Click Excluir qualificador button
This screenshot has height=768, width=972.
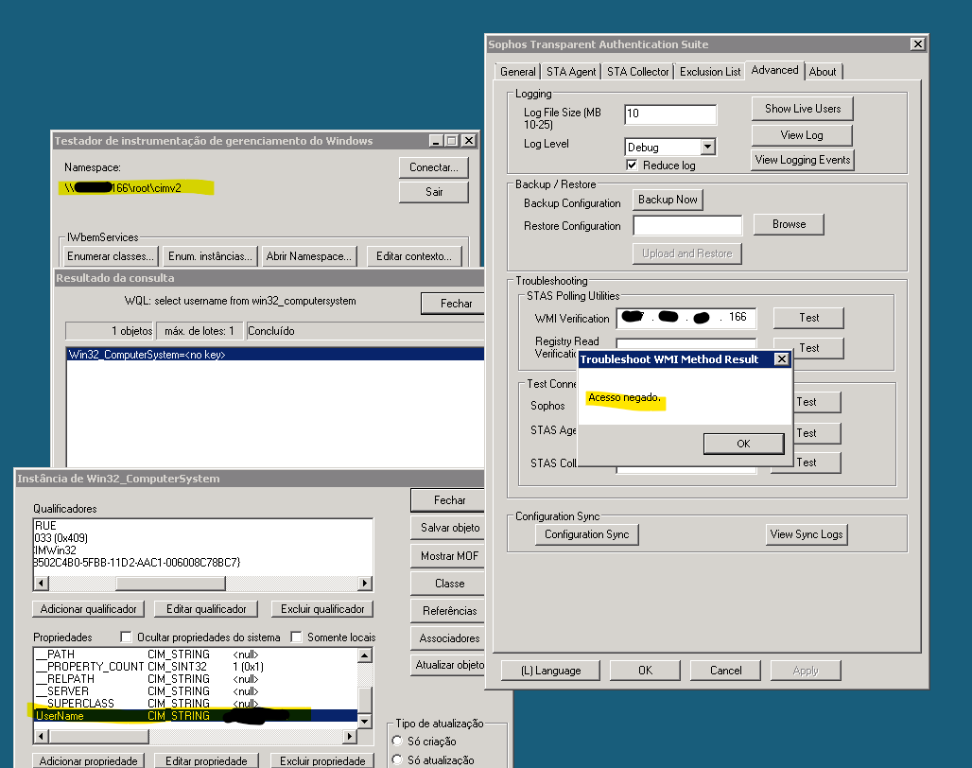[322, 609]
